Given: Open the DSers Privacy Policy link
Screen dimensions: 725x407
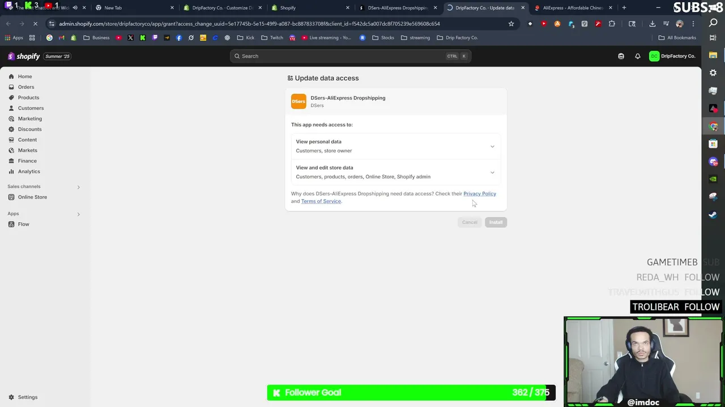Looking at the screenshot, I should (480, 194).
